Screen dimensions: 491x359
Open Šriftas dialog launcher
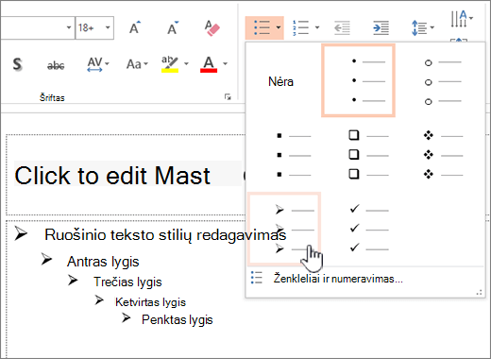228,96
